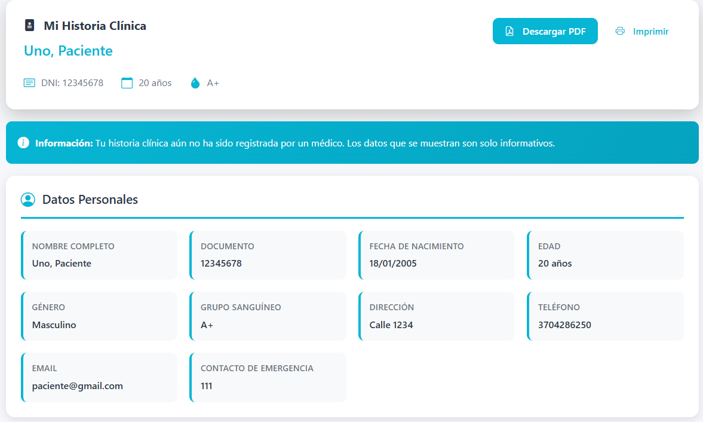The width and height of the screenshot is (703, 422).
Task: Click the clinical history book icon
Action: pos(29,26)
